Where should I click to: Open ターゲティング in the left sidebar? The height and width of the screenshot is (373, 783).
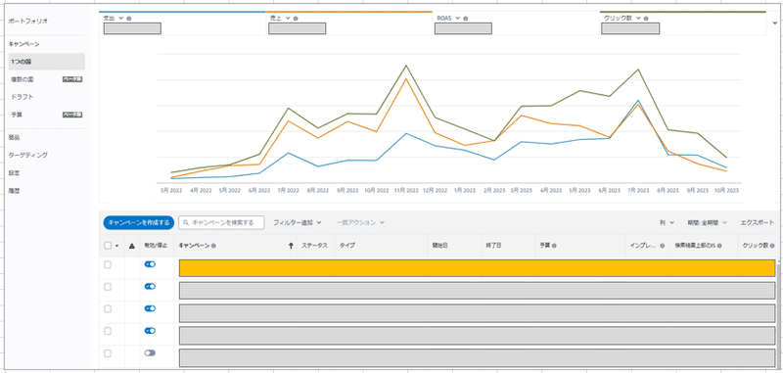pyautogui.click(x=28, y=155)
